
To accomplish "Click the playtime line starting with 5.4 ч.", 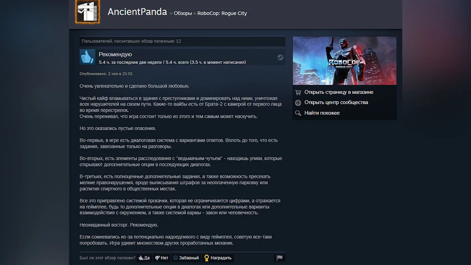I will [x=172, y=62].
